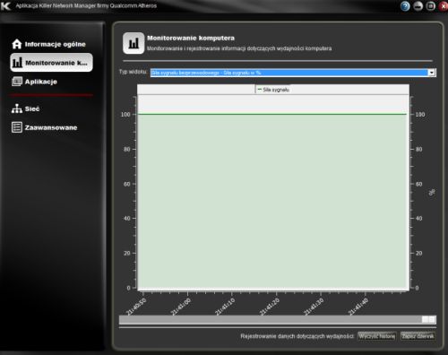Open the Informacje ogólne section
448x355 pixels.
point(49,44)
